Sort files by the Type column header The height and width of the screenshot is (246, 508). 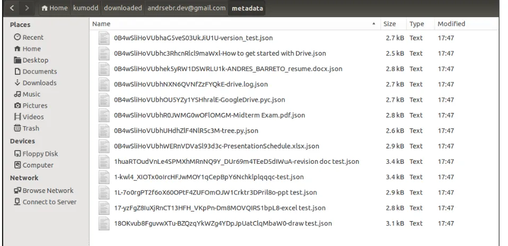(420, 24)
